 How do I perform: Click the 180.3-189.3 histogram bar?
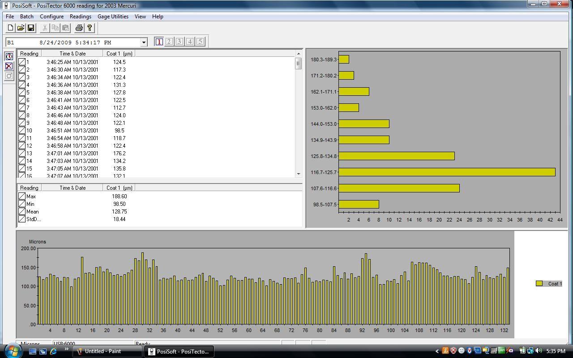(344, 59)
